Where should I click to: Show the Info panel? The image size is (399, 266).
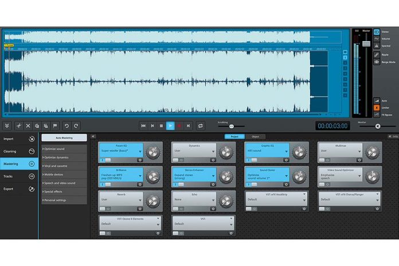[x=393, y=136]
